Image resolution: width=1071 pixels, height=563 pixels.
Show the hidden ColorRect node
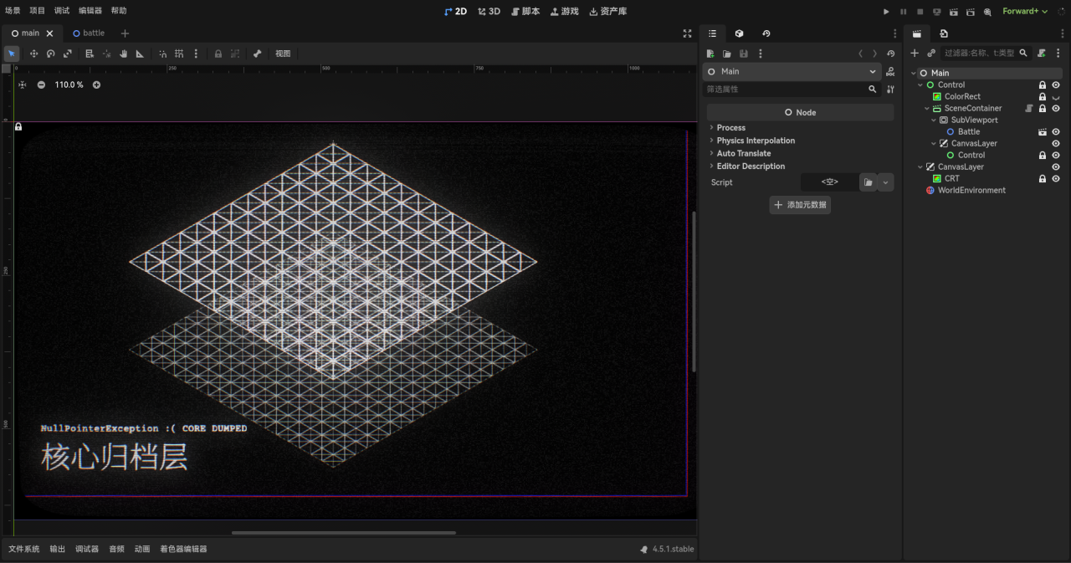(1056, 97)
